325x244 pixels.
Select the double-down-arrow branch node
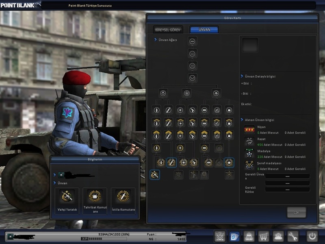coord(186,93)
